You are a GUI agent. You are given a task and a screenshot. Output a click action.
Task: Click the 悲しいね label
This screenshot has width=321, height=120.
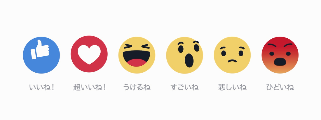232,87
